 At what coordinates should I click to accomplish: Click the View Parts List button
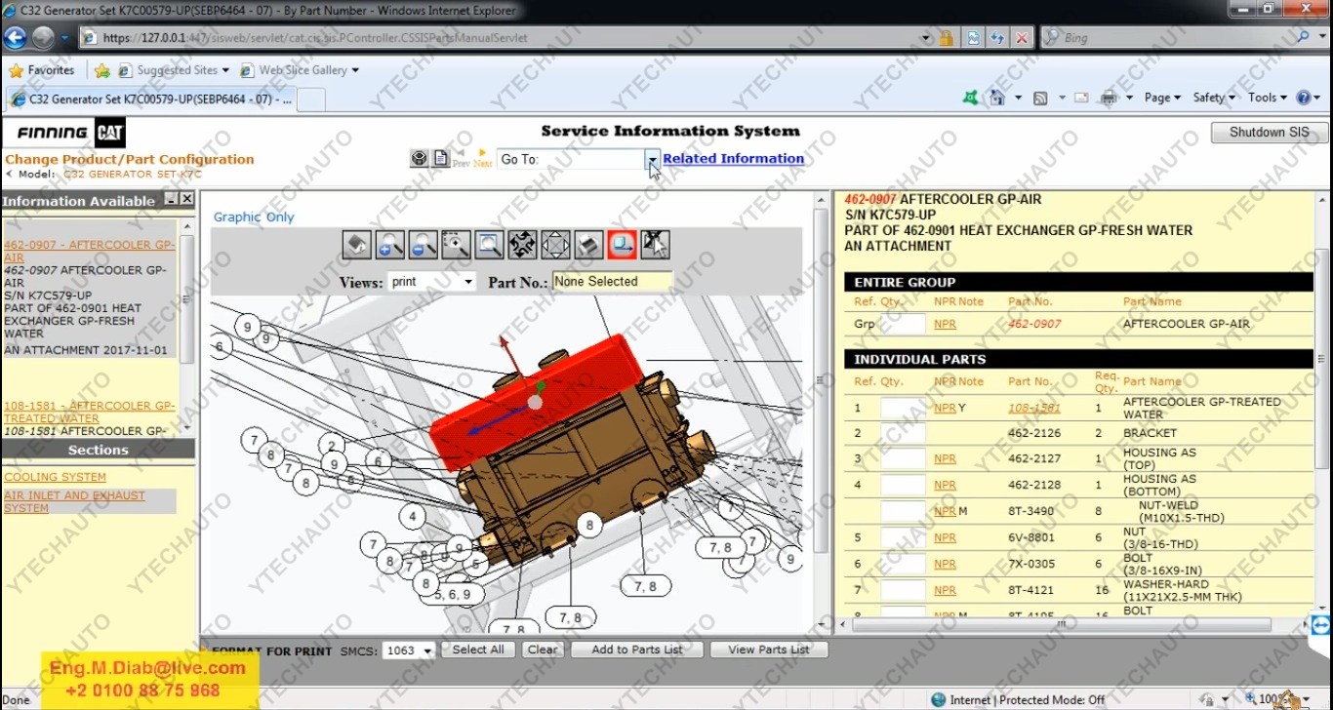tap(769, 650)
